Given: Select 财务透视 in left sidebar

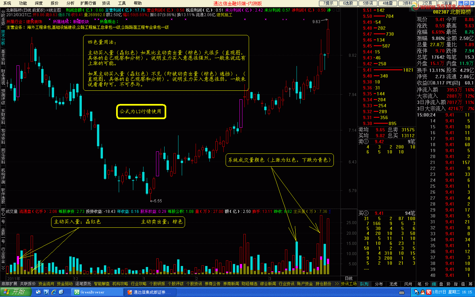Looking at the screenshot, I should click(x=3, y=77).
